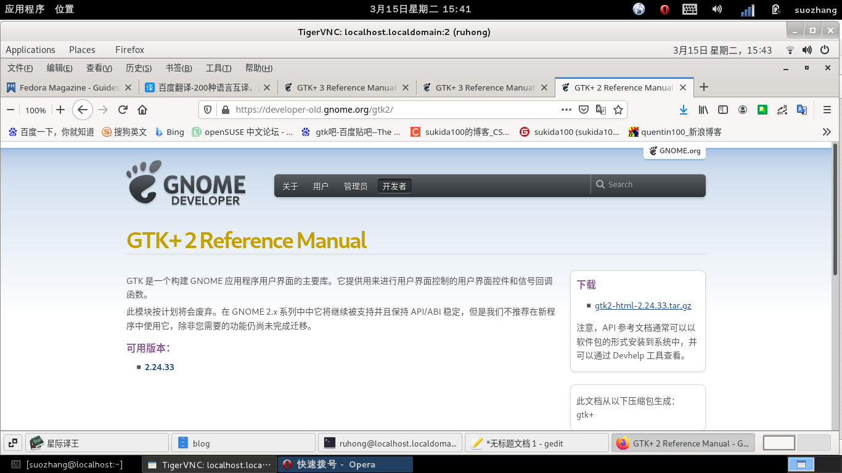
Task: Click the translate icon inside the address bar
Action: pyautogui.click(x=601, y=110)
